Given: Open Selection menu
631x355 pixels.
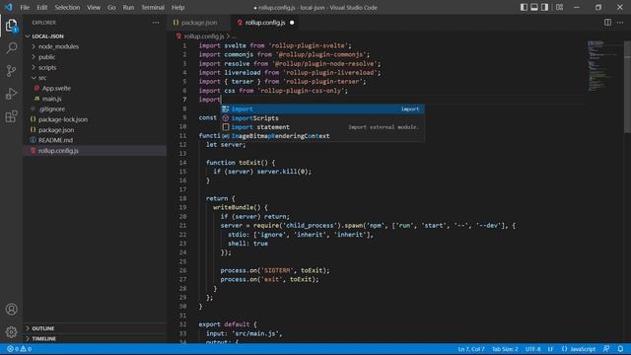Looking at the screenshot, I should (x=67, y=7).
